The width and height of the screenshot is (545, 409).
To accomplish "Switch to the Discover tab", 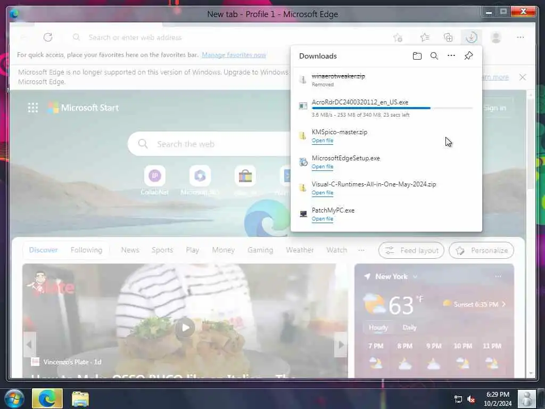I will coord(44,250).
